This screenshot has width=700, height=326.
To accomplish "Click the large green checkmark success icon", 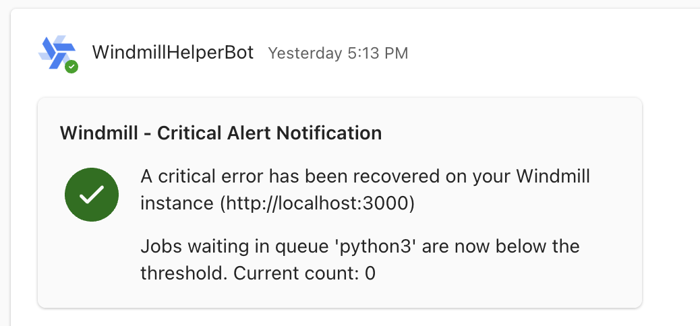I will coord(92,194).
